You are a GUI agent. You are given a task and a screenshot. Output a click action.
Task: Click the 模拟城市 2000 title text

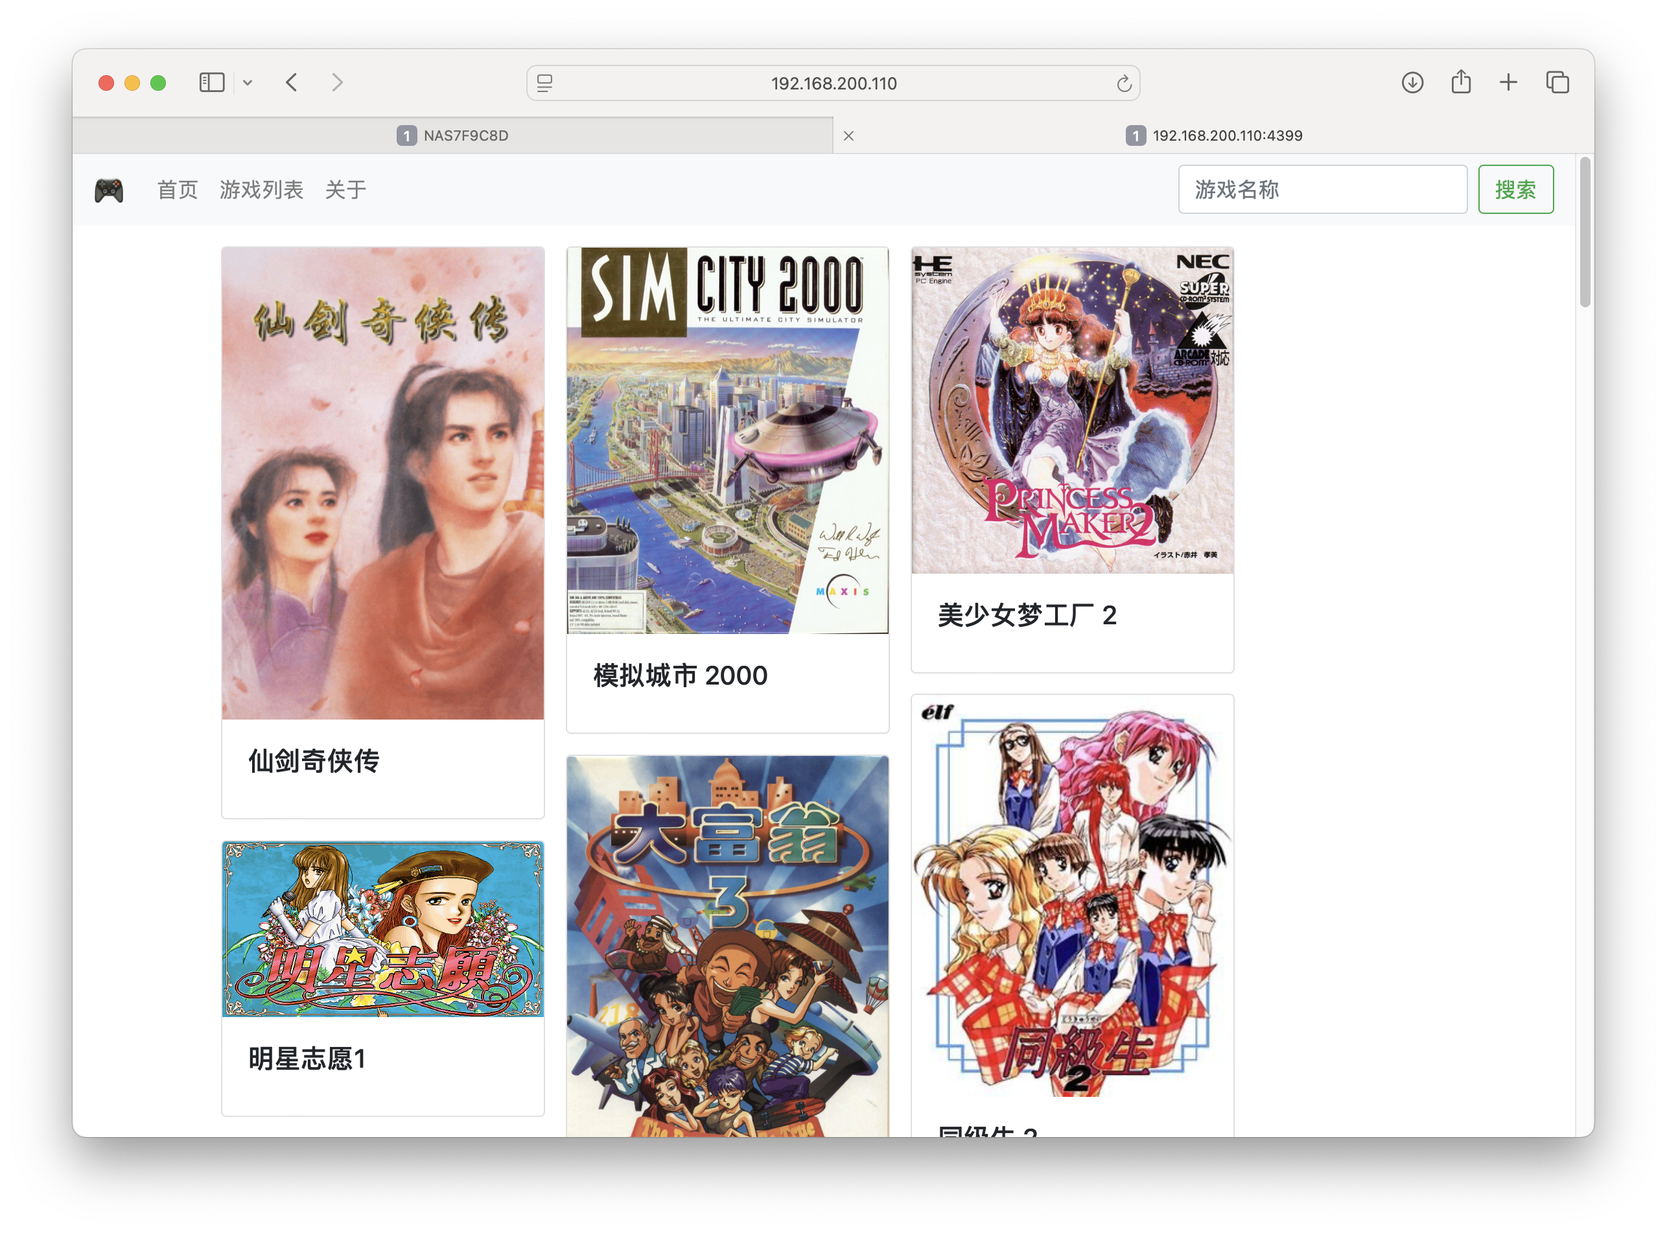pyautogui.click(x=681, y=675)
